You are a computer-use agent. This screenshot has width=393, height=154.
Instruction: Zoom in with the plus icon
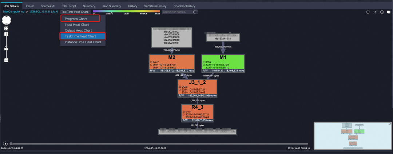tap(7, 34)
